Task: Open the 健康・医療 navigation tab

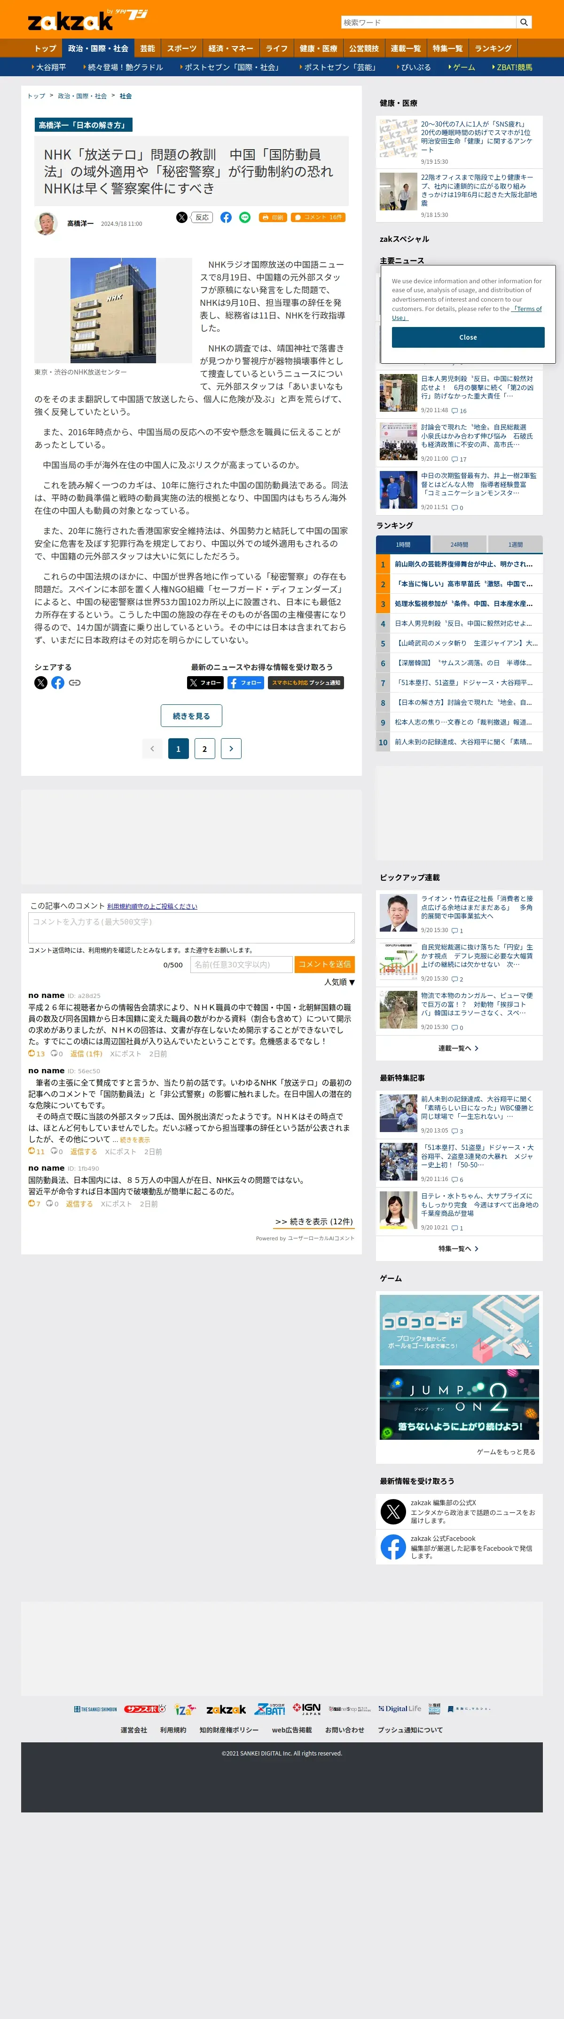Action: [x=318, y=48]
